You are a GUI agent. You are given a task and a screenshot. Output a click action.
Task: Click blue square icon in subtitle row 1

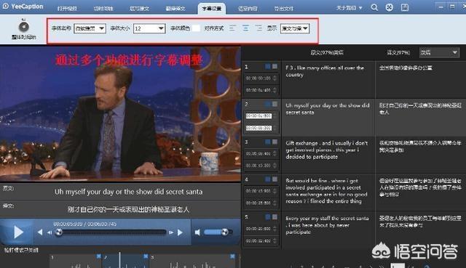pos(267,66)
